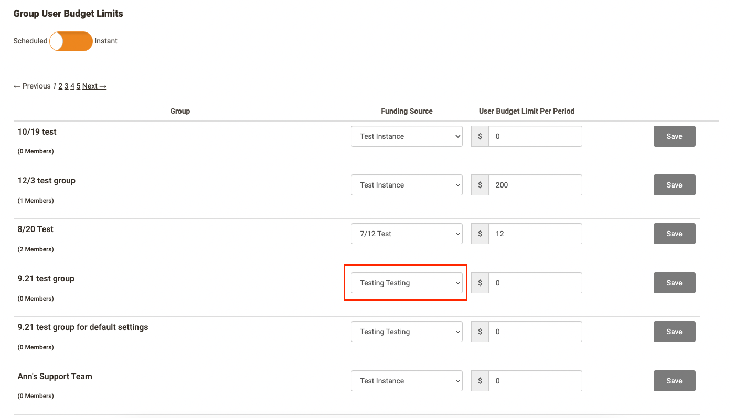
Task: Go to pagination page 2
Action: coord(60,86)
